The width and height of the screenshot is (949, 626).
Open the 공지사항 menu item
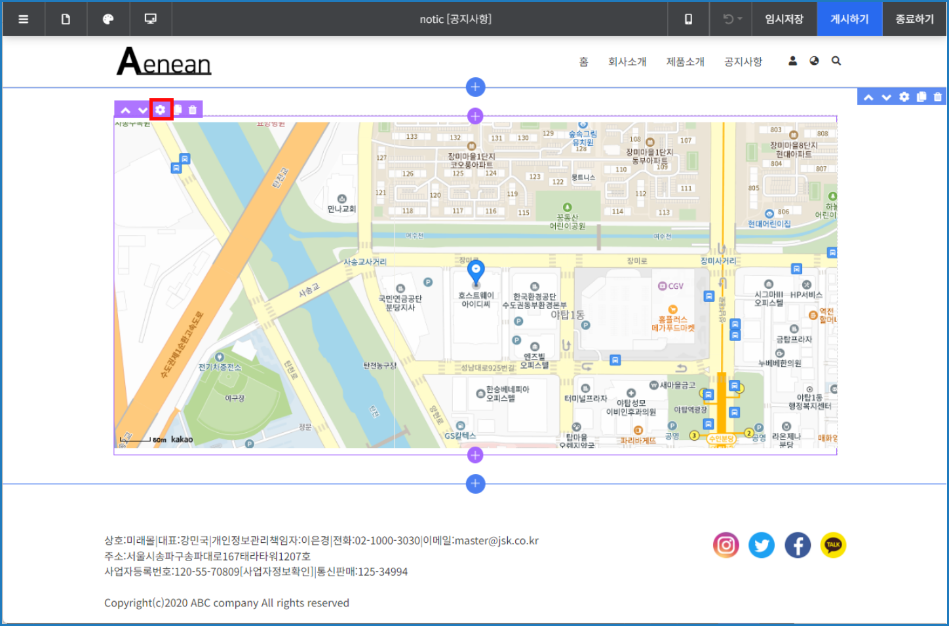(x=743, y=62)
